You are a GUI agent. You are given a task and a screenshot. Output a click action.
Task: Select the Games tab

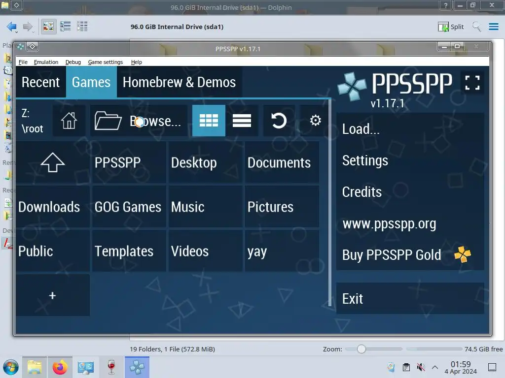(x=91, y=82)
